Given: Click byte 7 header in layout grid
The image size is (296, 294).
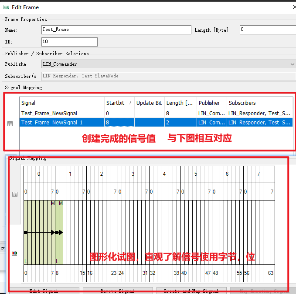Looking at the screenshot, I should (x=259, y=174).
